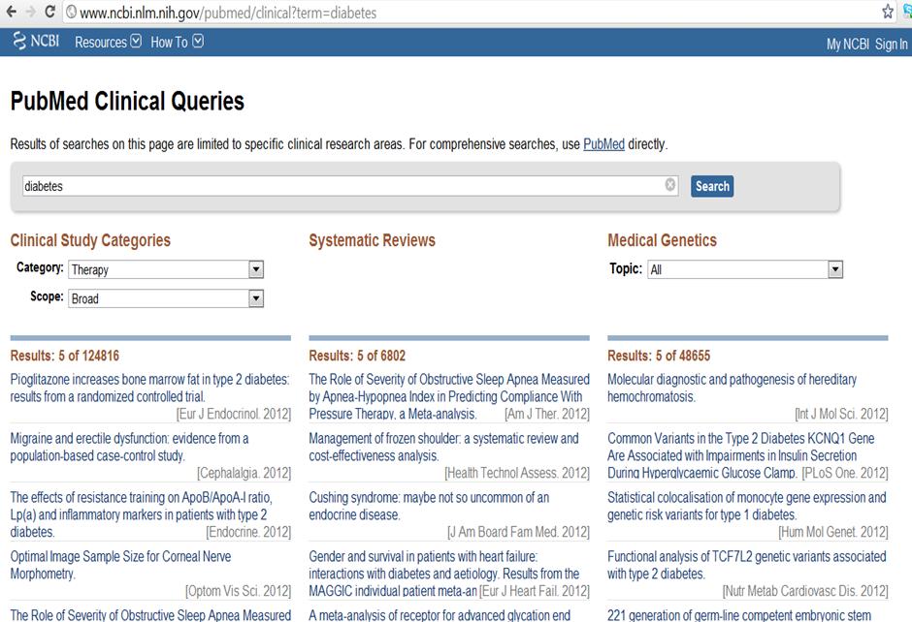912x622 pixels.
Task: Click the browser forward arrow
Action: (x=30, y=12)
